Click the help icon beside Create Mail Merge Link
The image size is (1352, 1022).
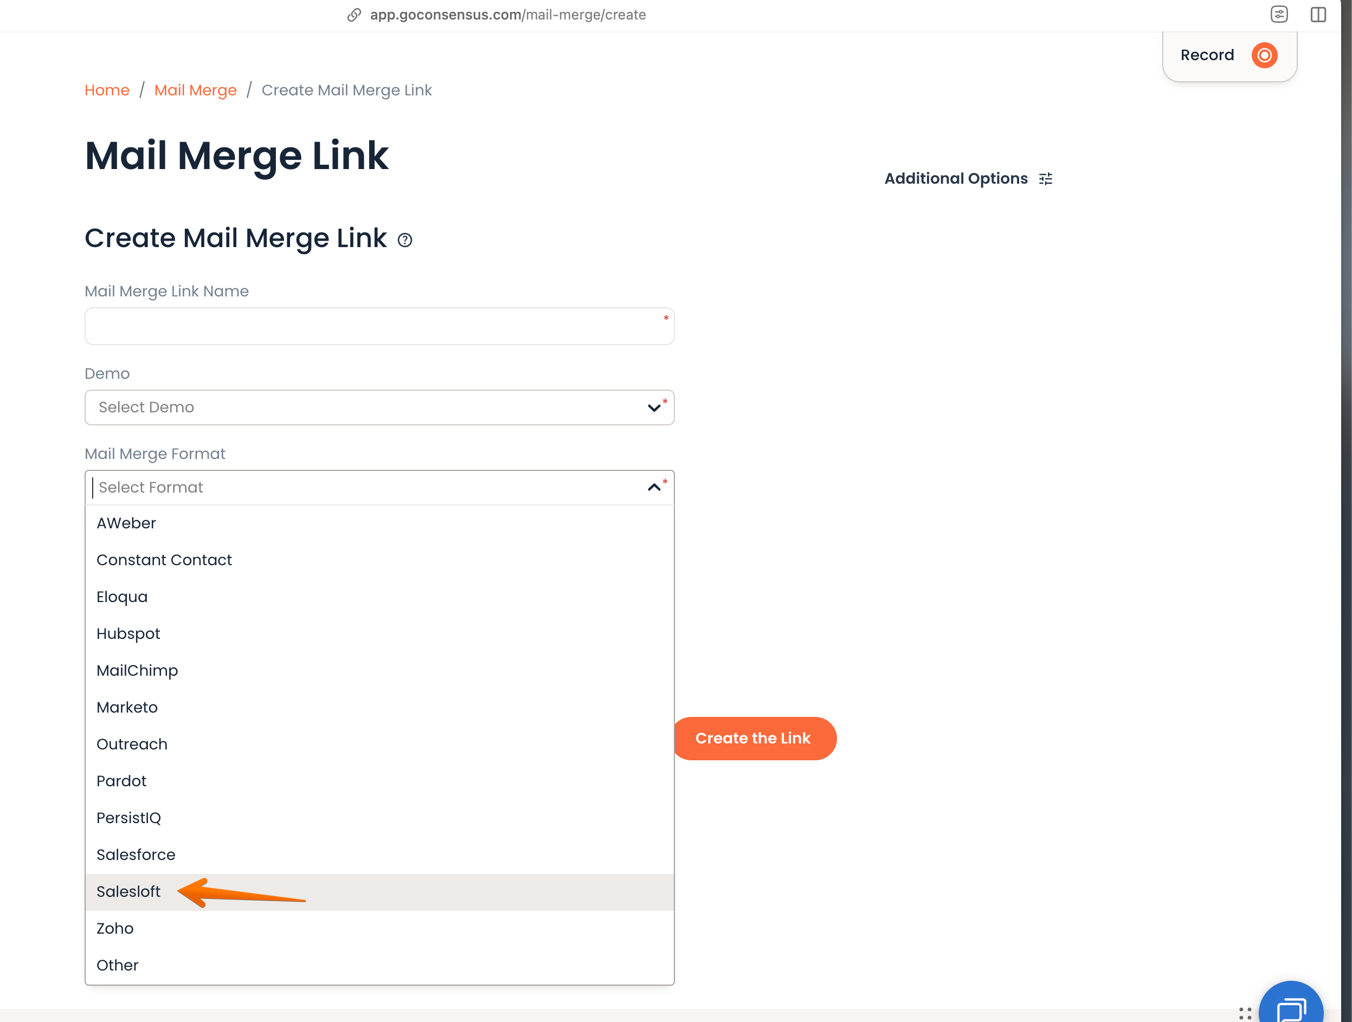coord(404,240)
